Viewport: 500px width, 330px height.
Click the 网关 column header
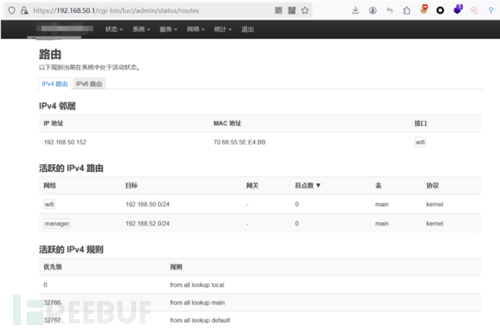(252, 186)
